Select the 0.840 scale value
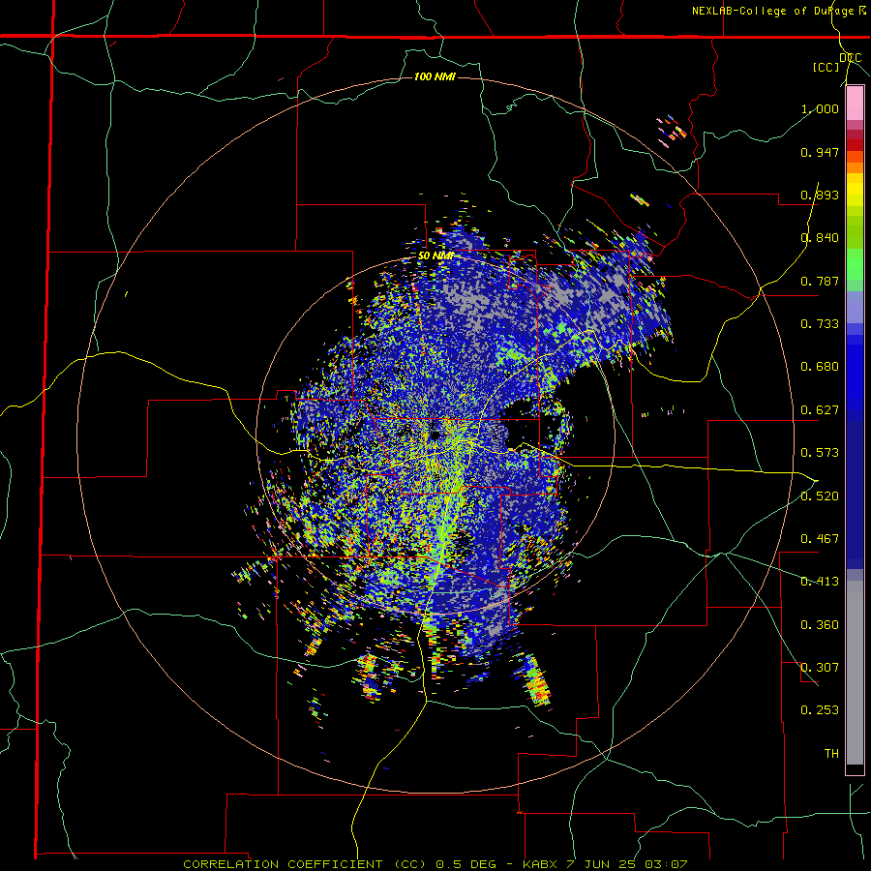The height and width of the screenshot is (871, 871). 820,238
